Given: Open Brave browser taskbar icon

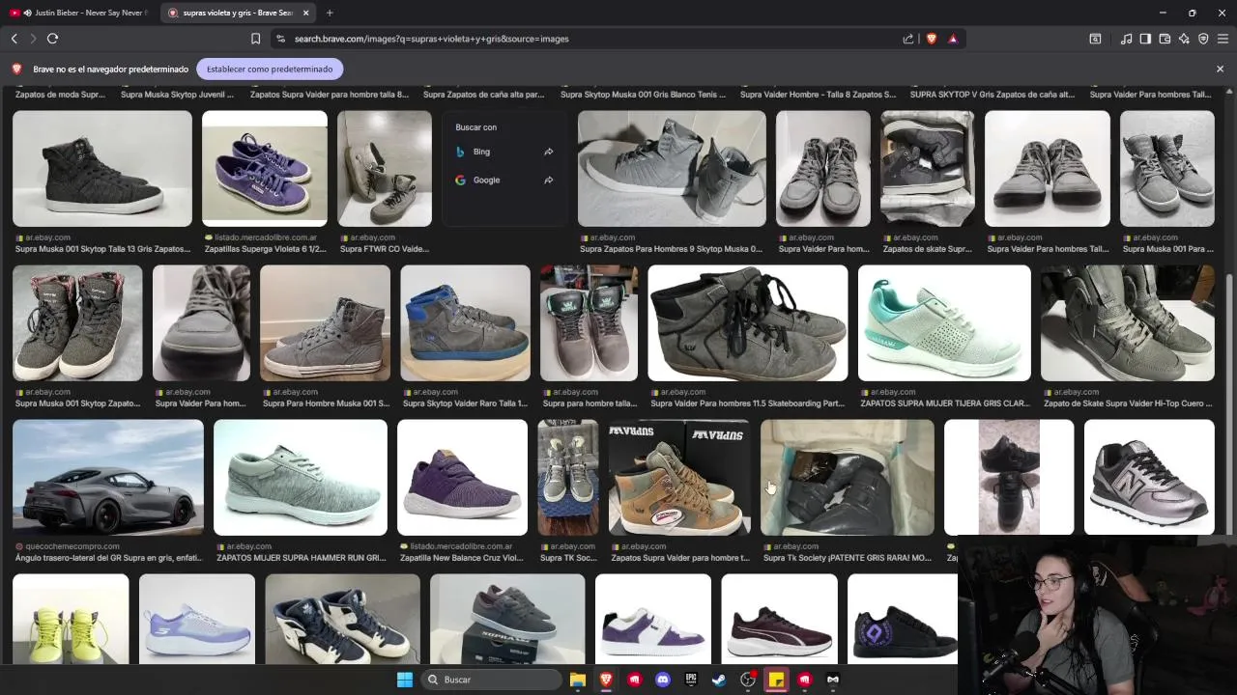Looking at the screenshot, I should [606, 680].
